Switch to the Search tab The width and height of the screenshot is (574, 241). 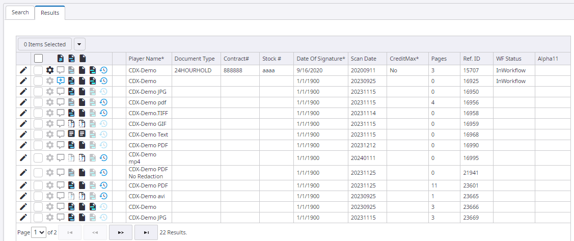(20, 12)
